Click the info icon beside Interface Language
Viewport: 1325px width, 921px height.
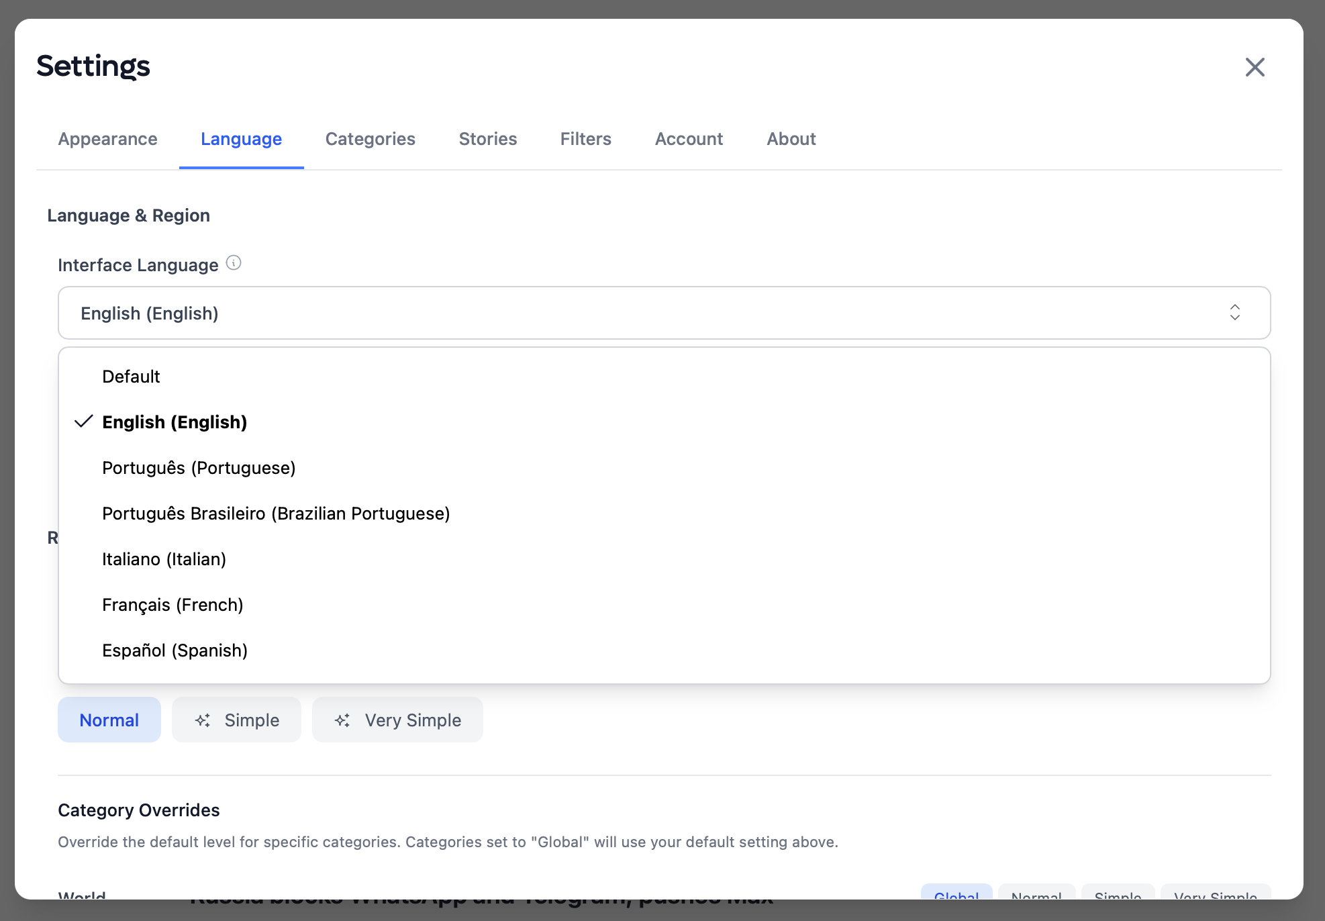point(234,263)
